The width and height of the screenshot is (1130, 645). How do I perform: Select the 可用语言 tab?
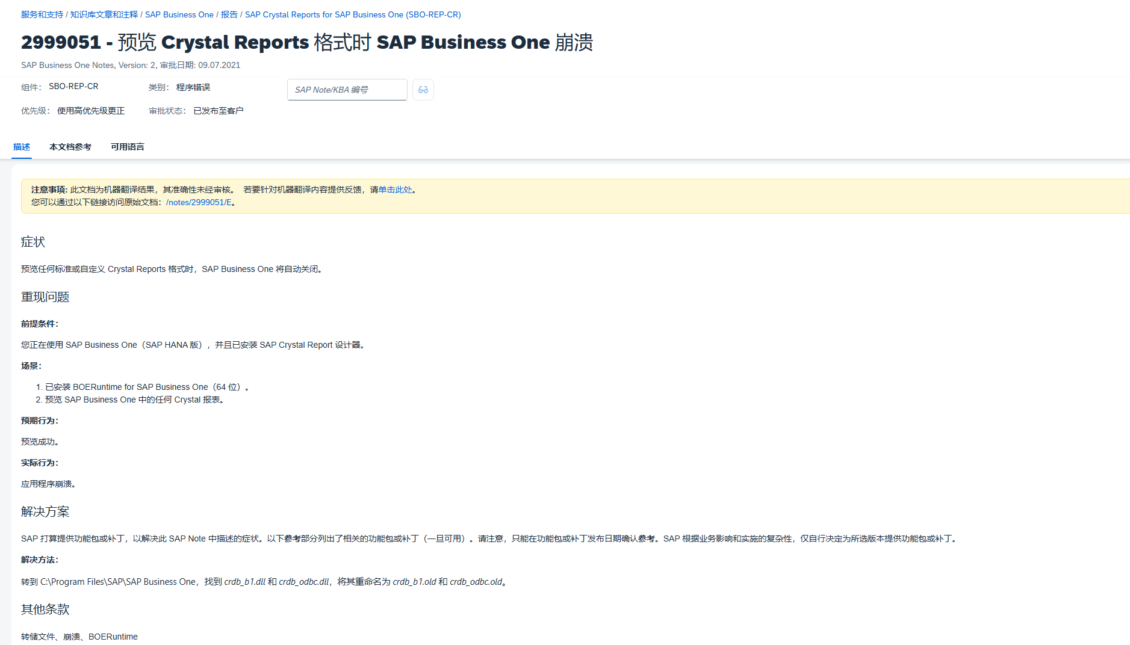[x=128, y=147]
